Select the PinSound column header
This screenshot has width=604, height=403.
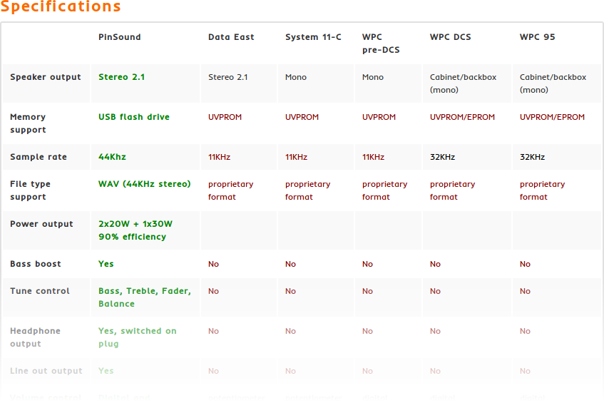pos(119,37)
